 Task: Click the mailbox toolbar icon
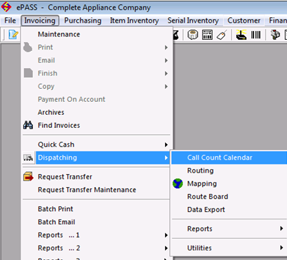coord(275,35)
